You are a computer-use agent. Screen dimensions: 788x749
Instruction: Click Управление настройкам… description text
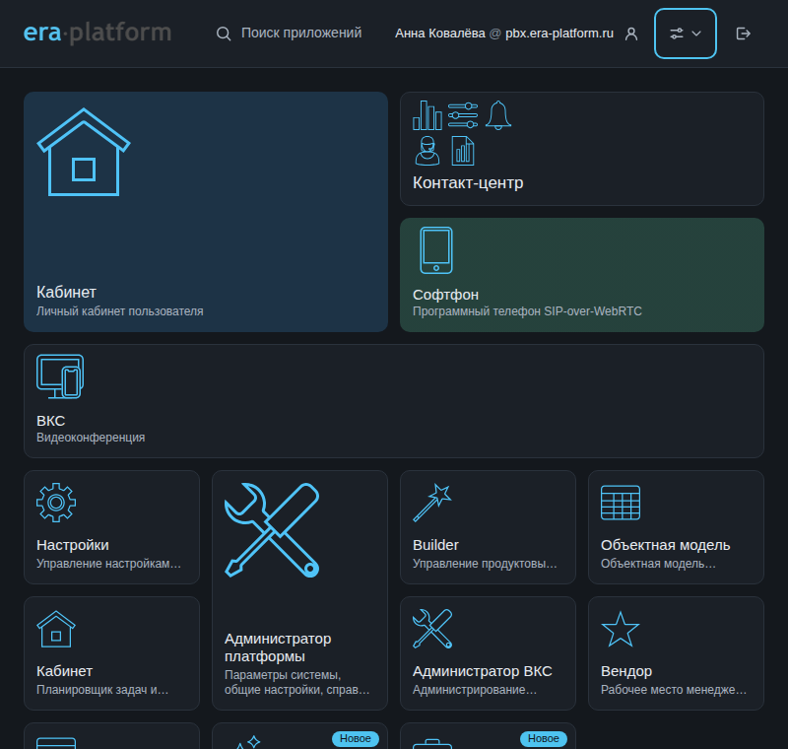[108, 564]
